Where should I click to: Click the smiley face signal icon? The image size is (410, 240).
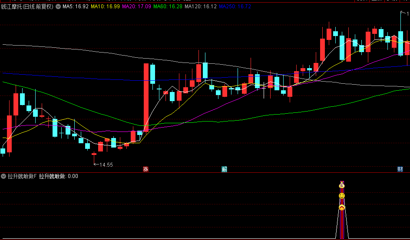pyautogui.click(x=342, y=196)
